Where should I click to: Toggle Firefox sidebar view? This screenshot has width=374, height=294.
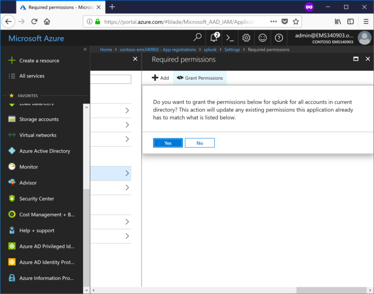click(351, 21)
